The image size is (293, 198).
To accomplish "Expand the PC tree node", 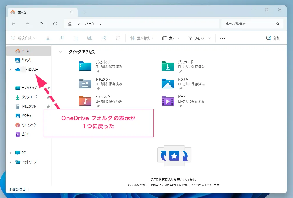I will (x=10, y=153).
